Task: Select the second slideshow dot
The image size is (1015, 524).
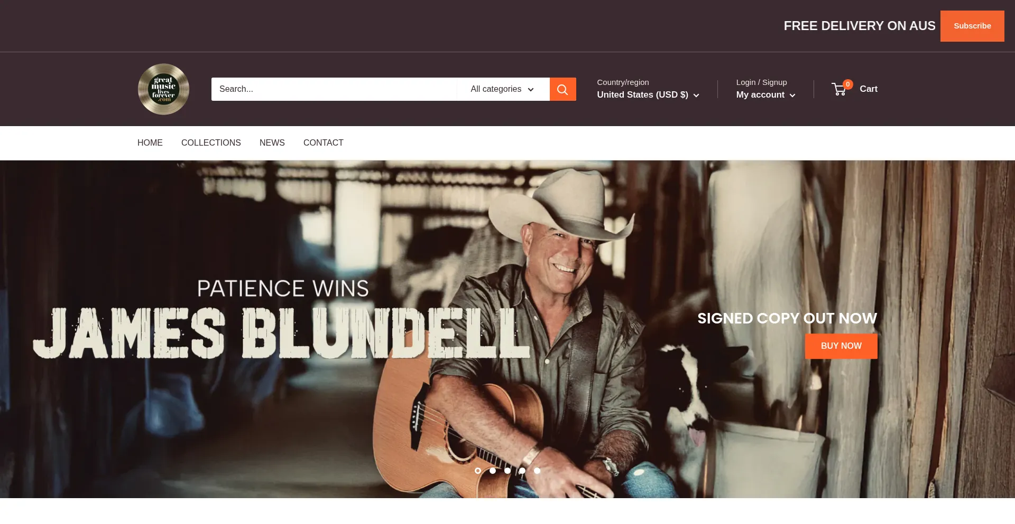Action: [493, 471]
